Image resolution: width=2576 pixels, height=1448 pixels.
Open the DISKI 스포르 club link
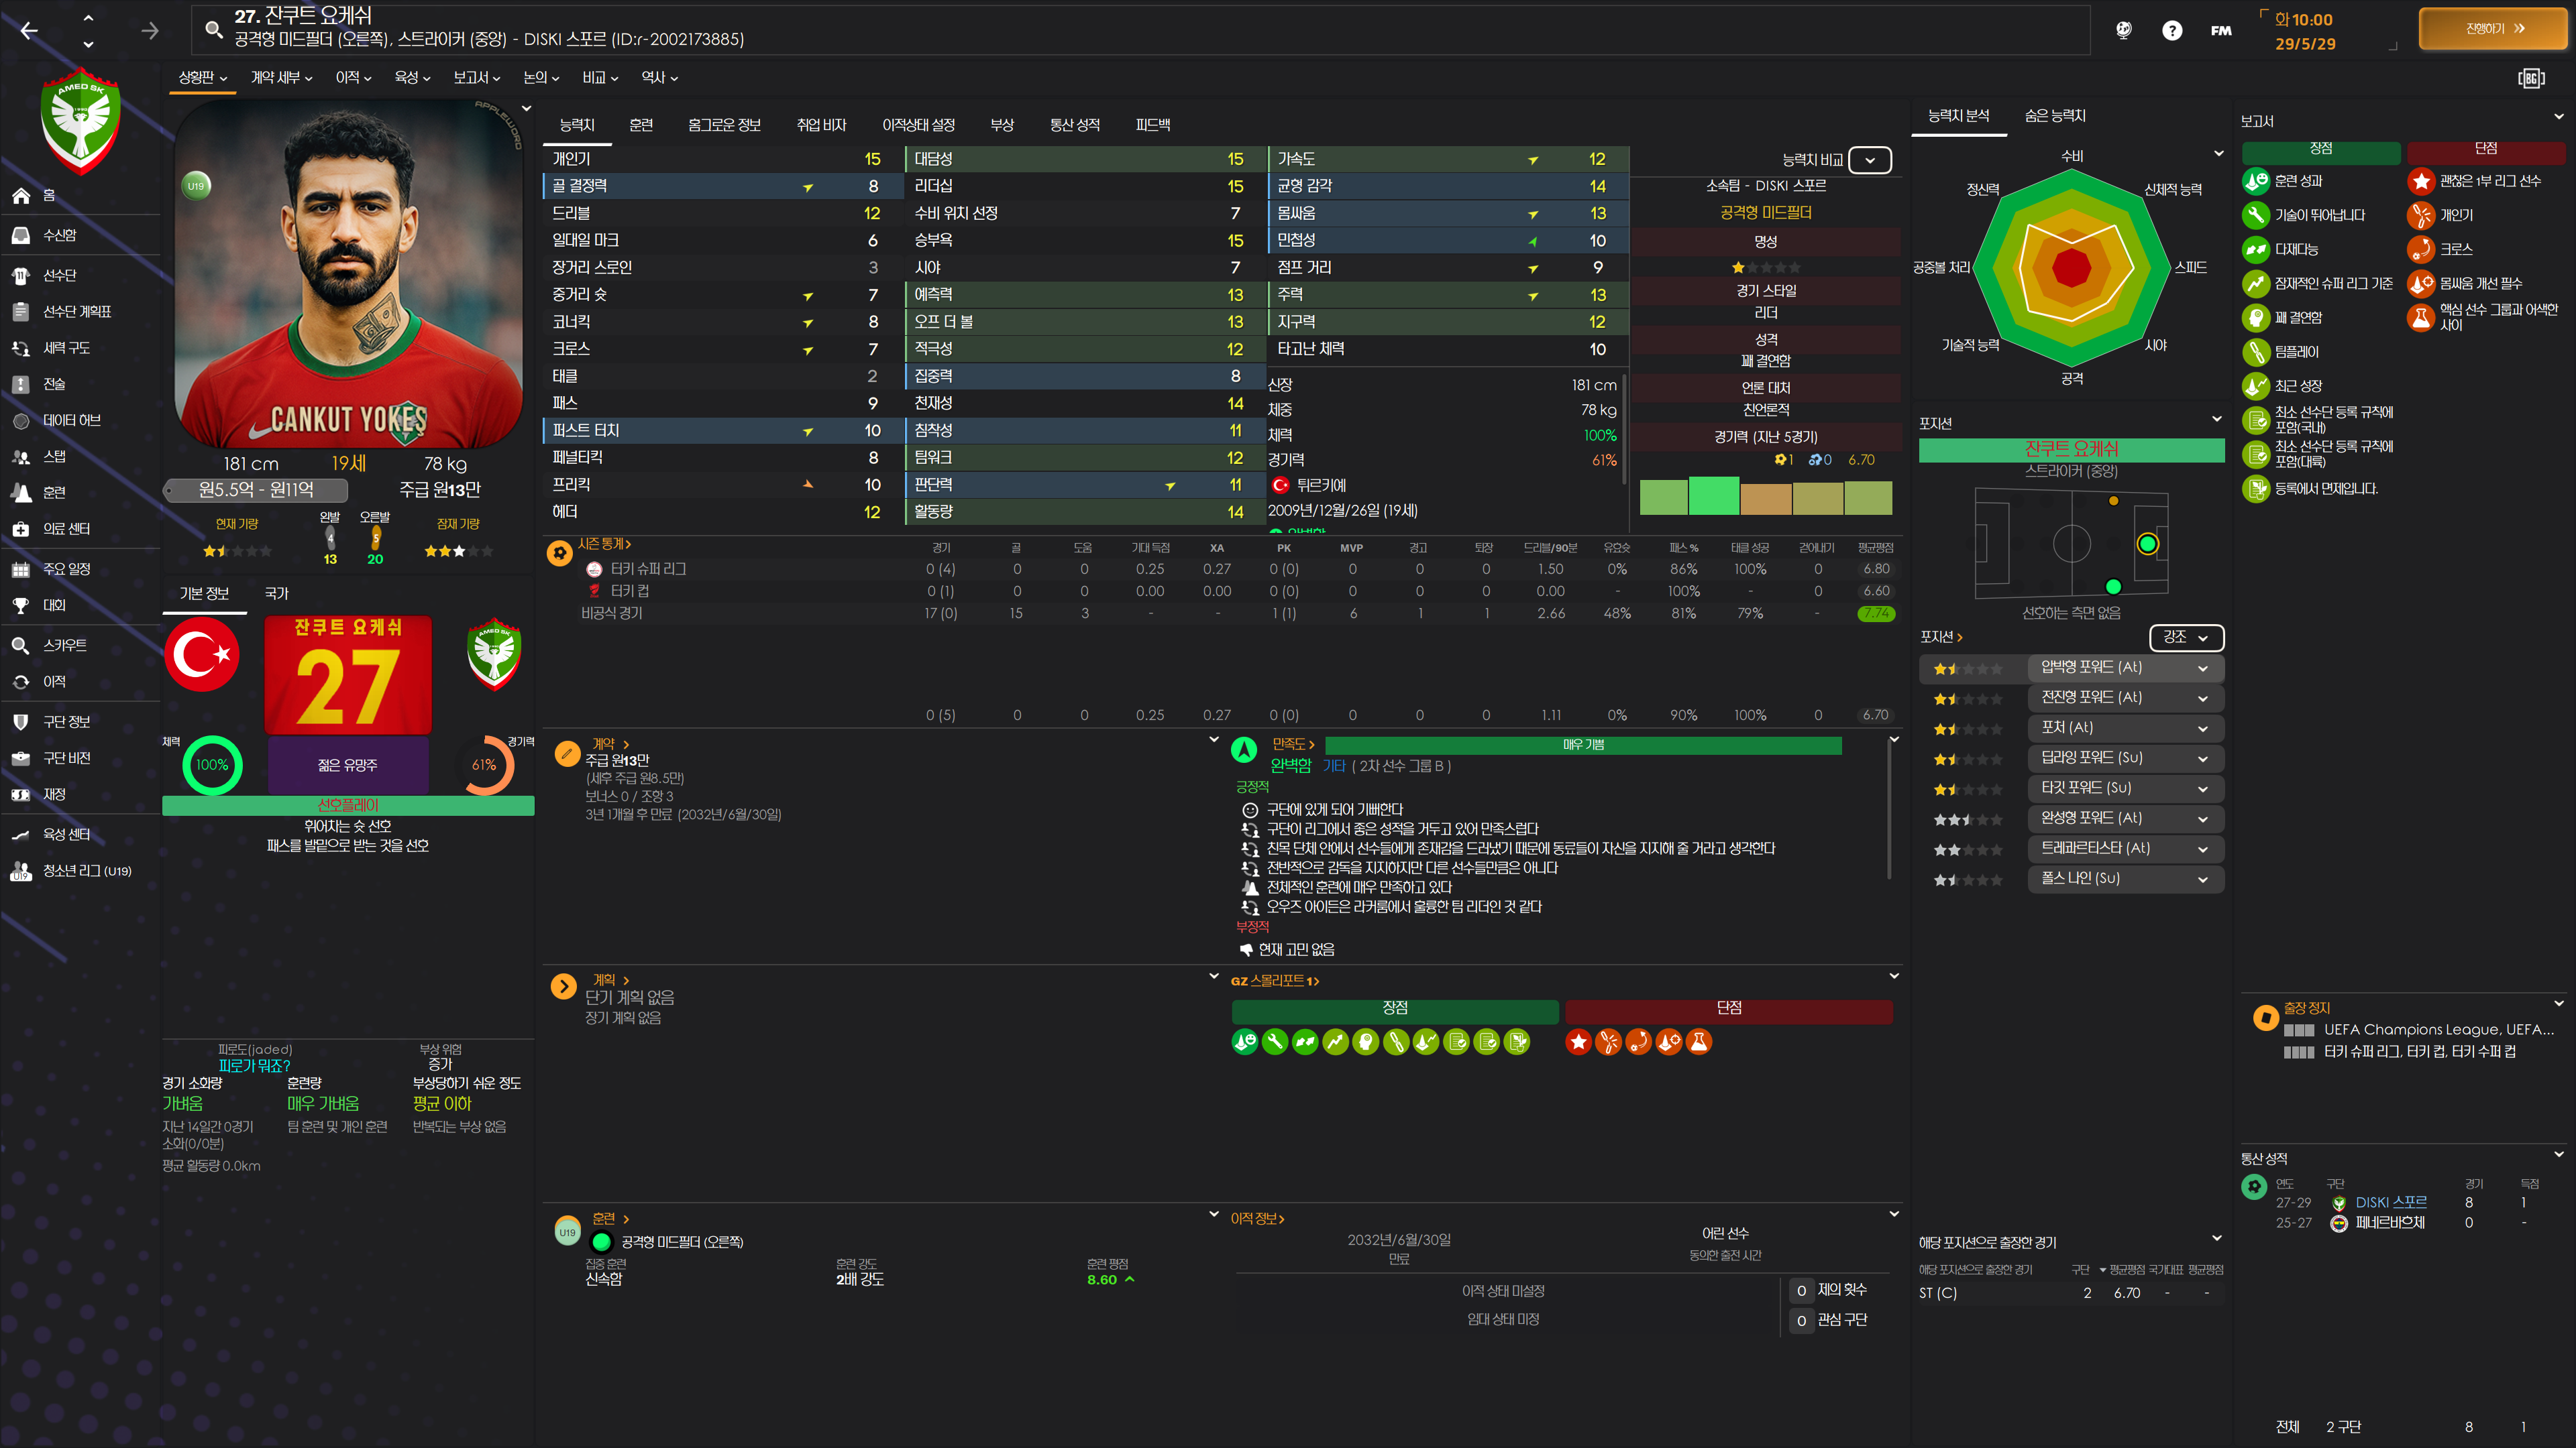coord(2390,1202)
